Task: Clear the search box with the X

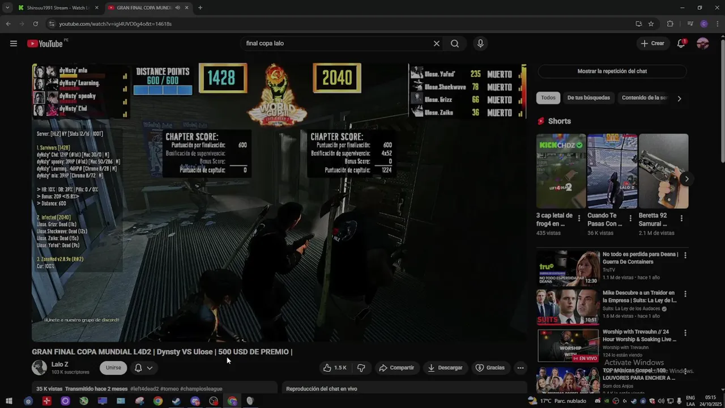Action: point(437,44)
